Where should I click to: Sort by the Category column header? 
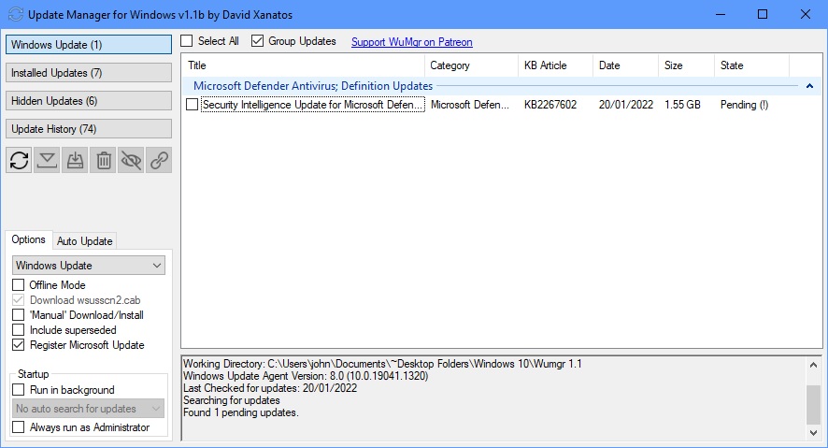coord(471,65)
